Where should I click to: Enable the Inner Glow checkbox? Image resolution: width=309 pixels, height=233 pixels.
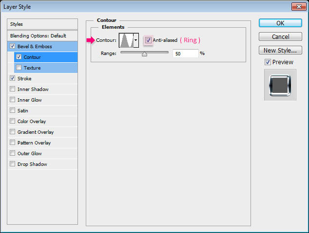pyautogui.click(x=12, y=100)
